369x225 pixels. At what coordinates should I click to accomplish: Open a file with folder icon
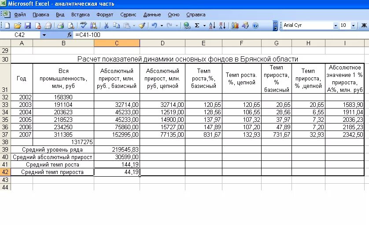pos(18,25)
